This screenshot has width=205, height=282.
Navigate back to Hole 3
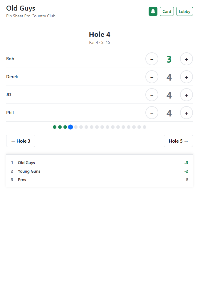21,141
